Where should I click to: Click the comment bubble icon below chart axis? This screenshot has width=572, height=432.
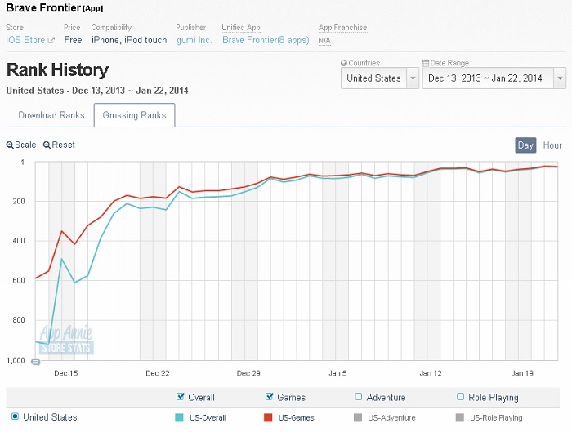[x=35, y=362]
